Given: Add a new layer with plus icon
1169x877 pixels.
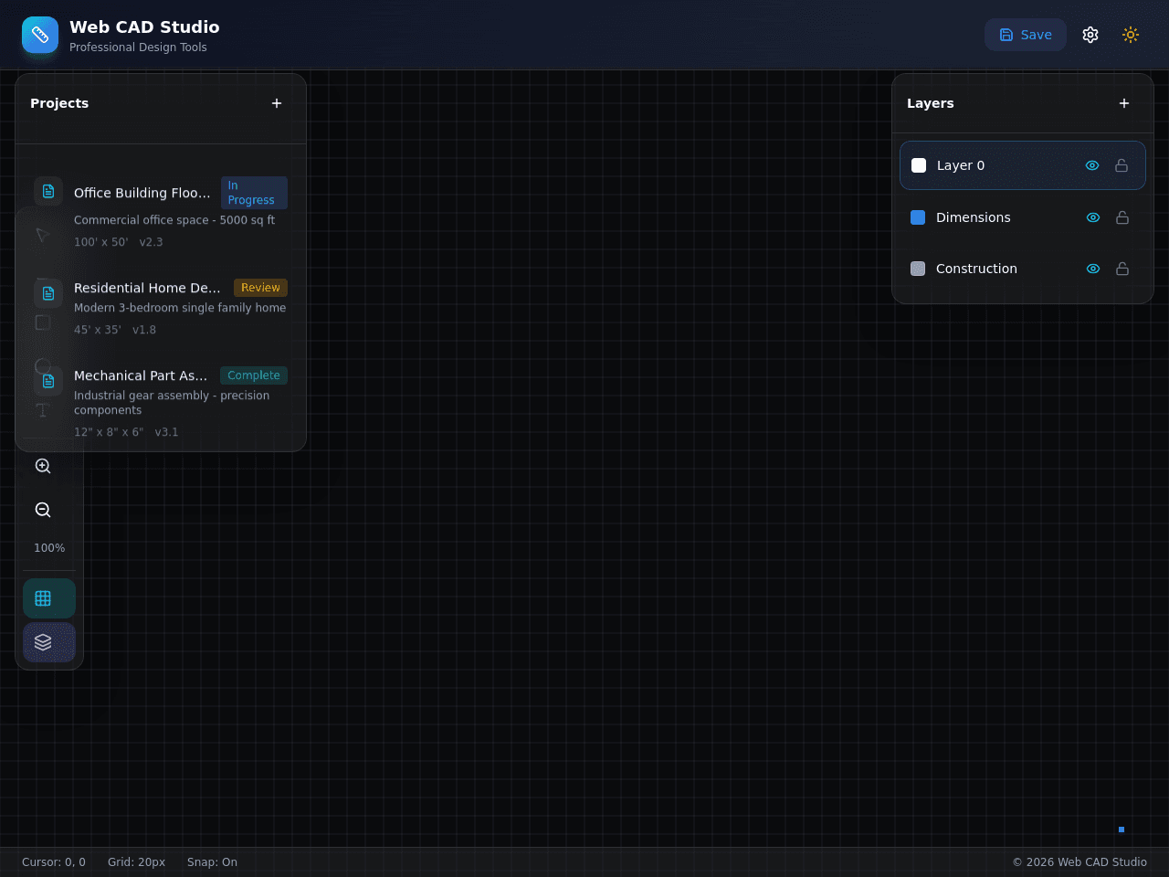Looking at the screenshot, I should pyautogui.click(x=1124, y=103).
